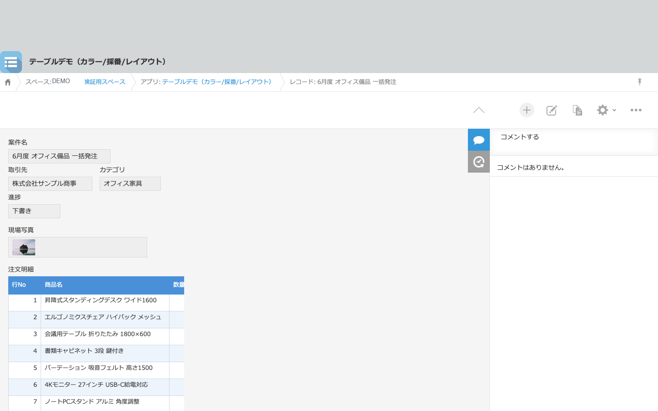Open app settings gear icon
The image size is (658, 411).
point(603,110)
